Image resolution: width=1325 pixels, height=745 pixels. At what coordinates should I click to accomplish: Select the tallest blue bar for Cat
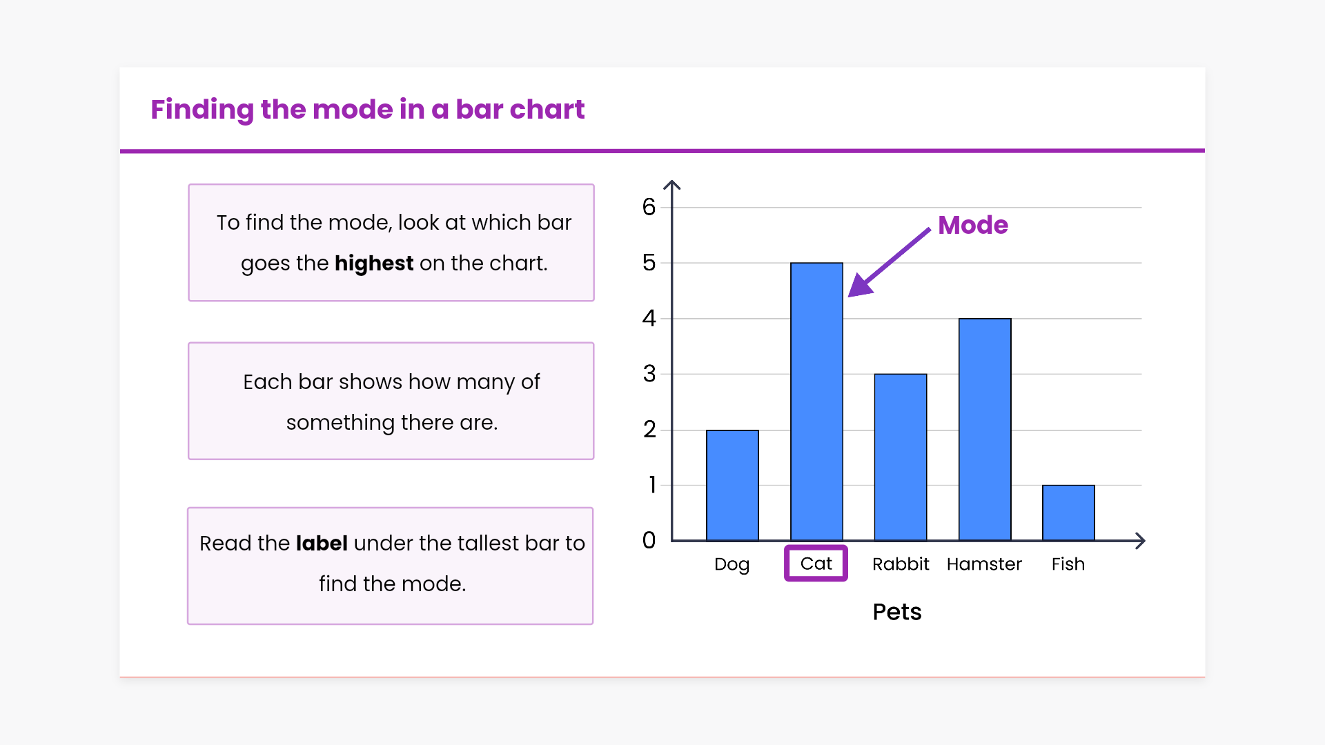tap(816, 401)
